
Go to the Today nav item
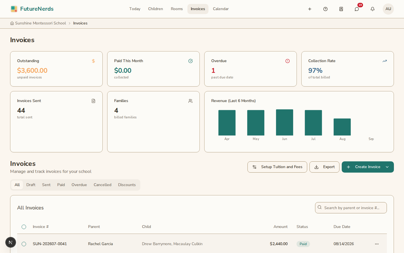click(135, 9)
